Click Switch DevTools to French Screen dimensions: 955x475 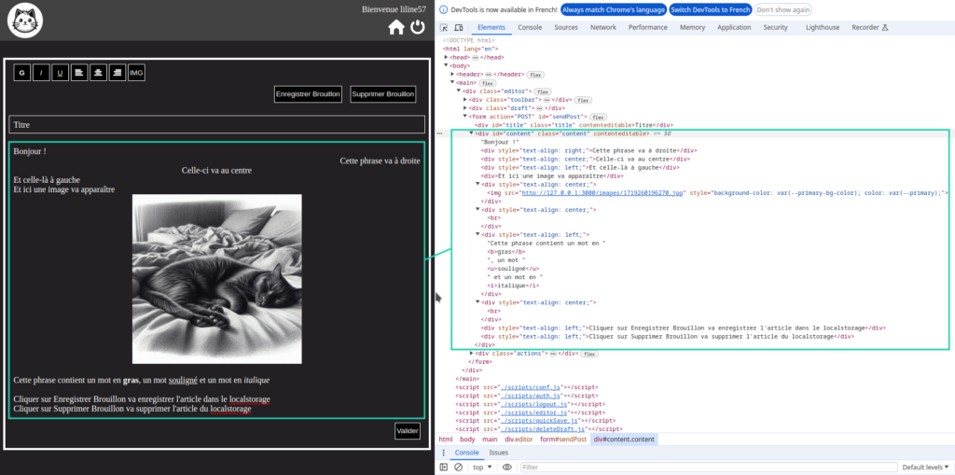point(710,9)
